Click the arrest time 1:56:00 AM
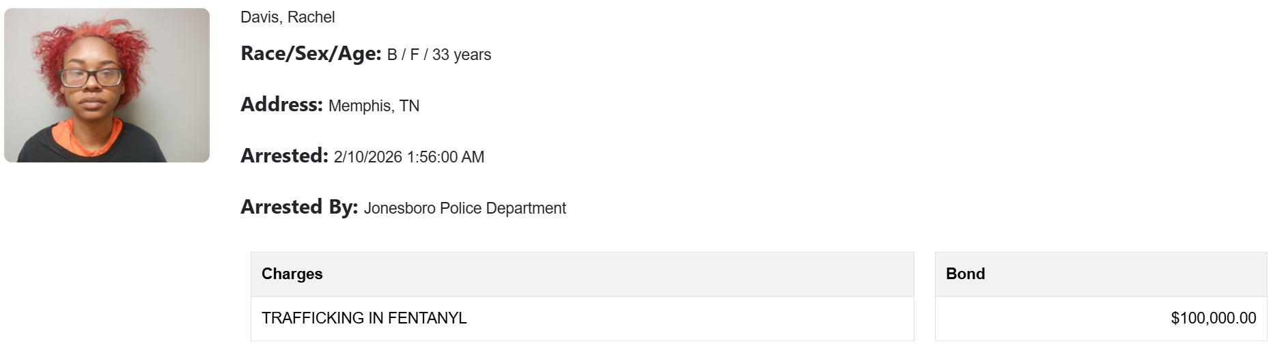 pos(445,157)
